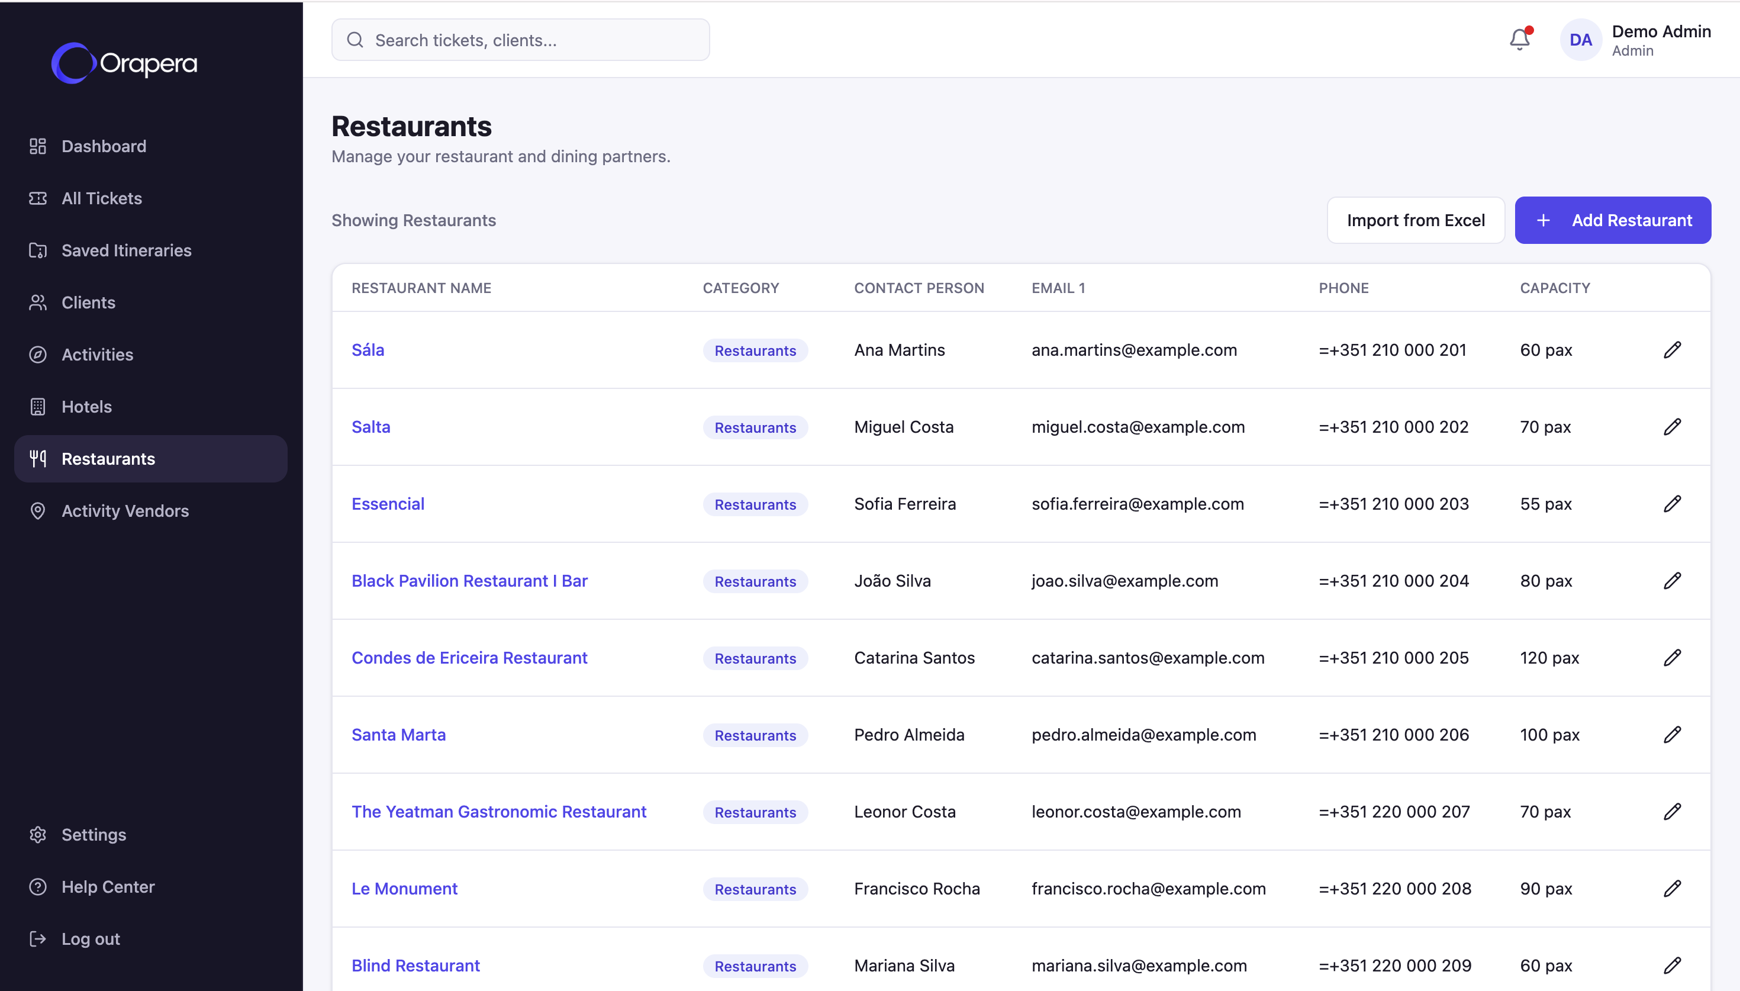Open Santa Marta link
The height and width of the screenshot is (991, 1740).
tap(399, 735)
